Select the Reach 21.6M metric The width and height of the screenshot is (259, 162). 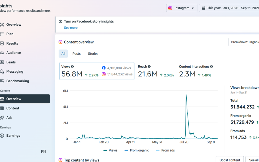point(156,71)
